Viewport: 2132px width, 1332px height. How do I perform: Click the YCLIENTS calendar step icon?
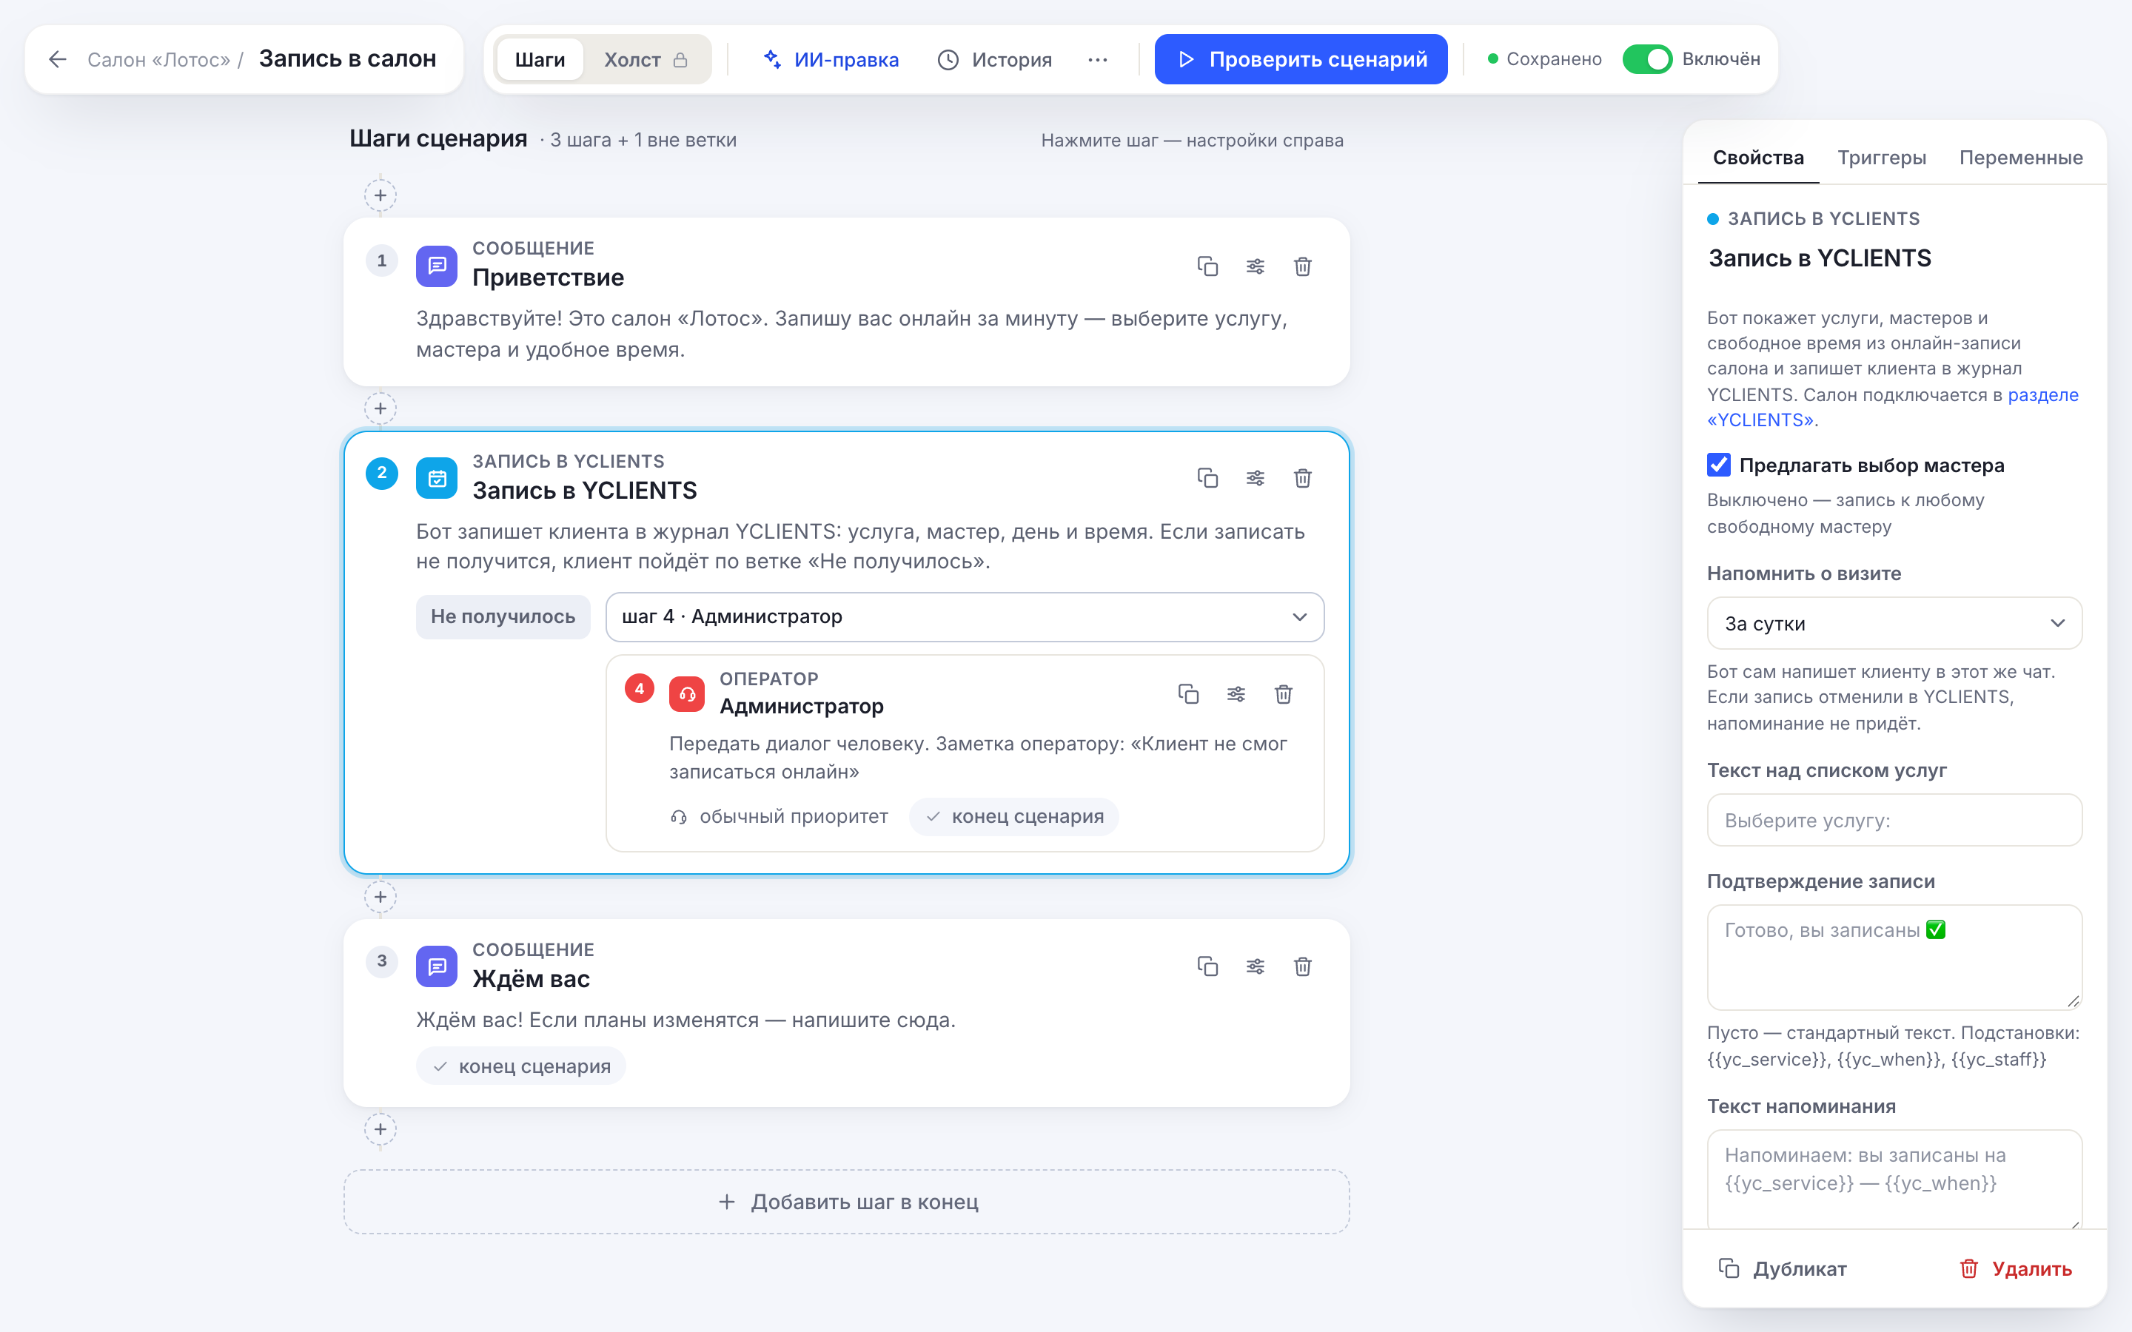click(437, 478)
